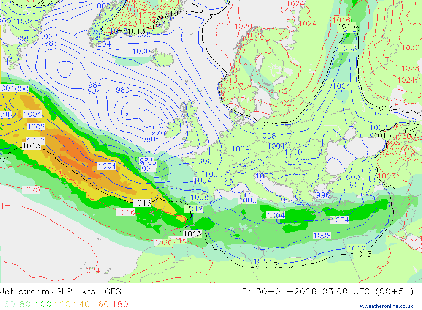
Task: Click the black "1013" label below blue "1012" in Atlantic
Action: 32,145
